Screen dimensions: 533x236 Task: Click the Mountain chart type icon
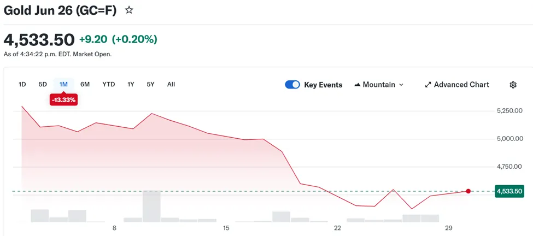point(358,85)
